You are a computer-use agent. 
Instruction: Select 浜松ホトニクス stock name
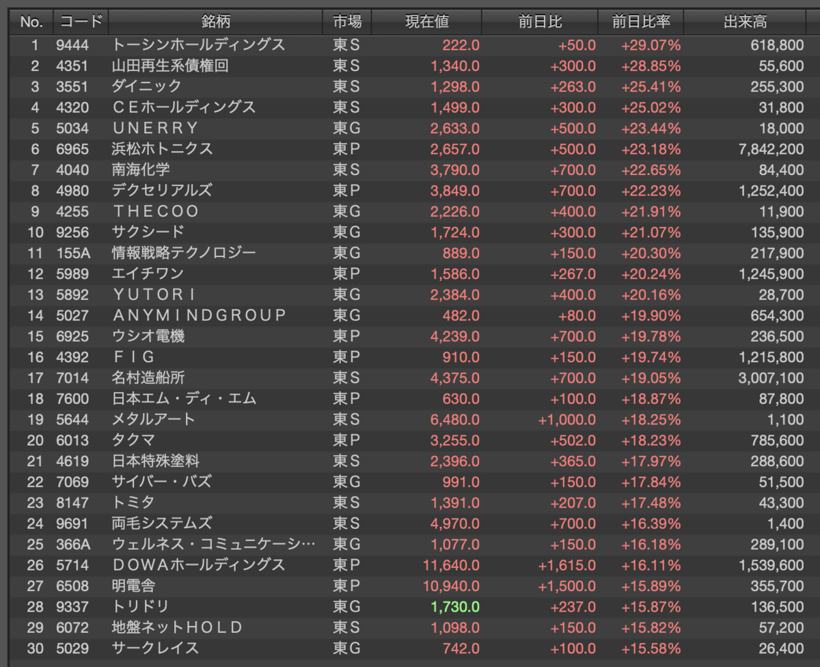[x=163, y=149]
